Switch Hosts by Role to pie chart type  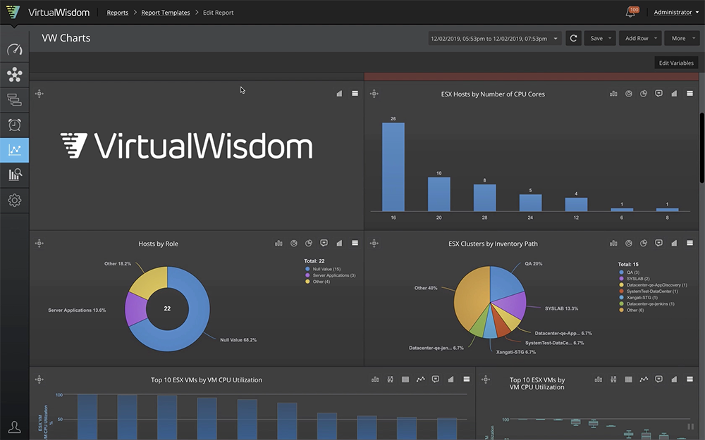(309, 243)
